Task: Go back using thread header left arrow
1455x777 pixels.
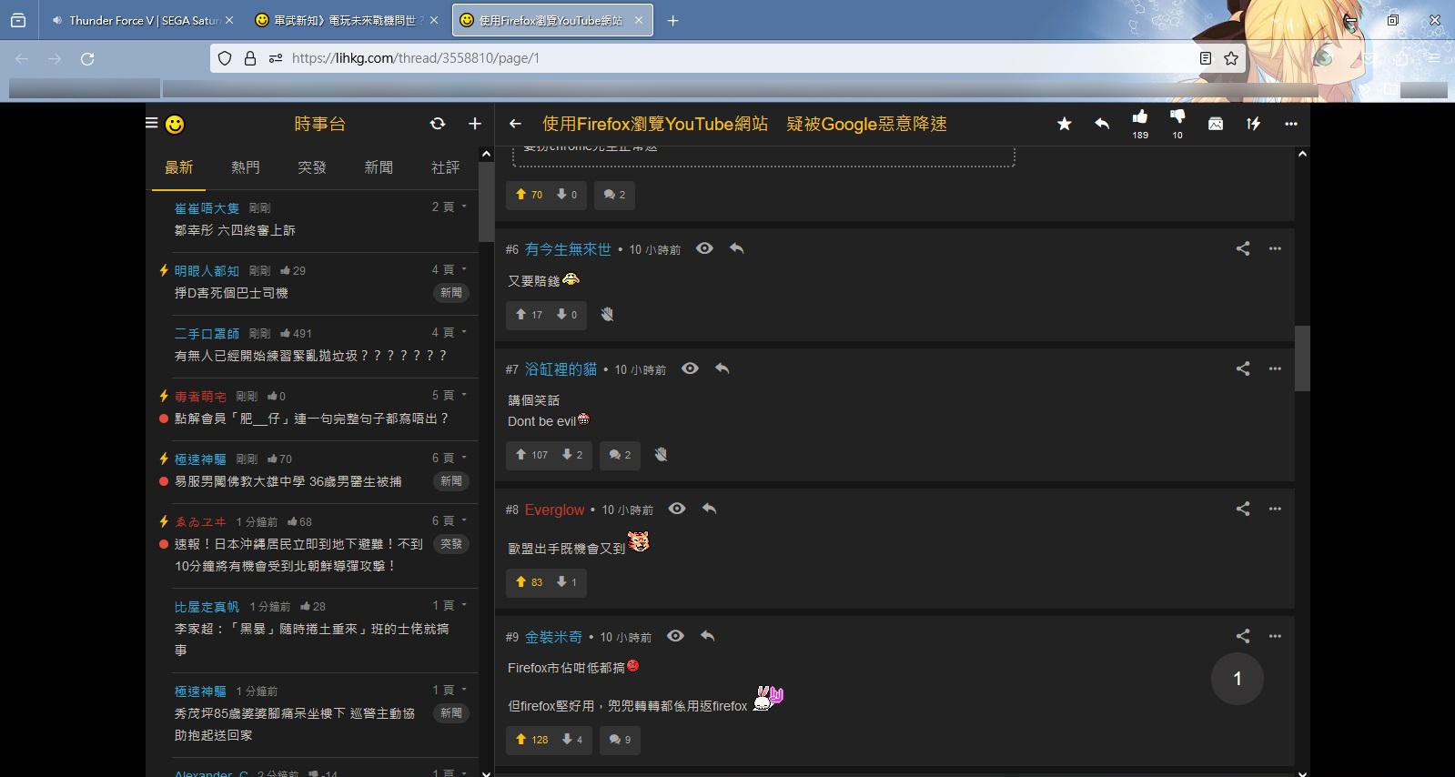Action: 515,124
